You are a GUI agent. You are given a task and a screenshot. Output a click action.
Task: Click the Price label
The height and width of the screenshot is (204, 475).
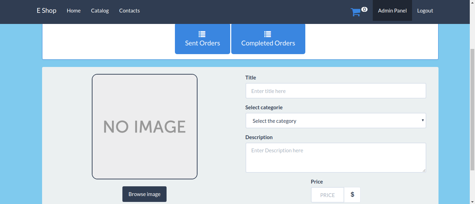(x=317, y=181)
